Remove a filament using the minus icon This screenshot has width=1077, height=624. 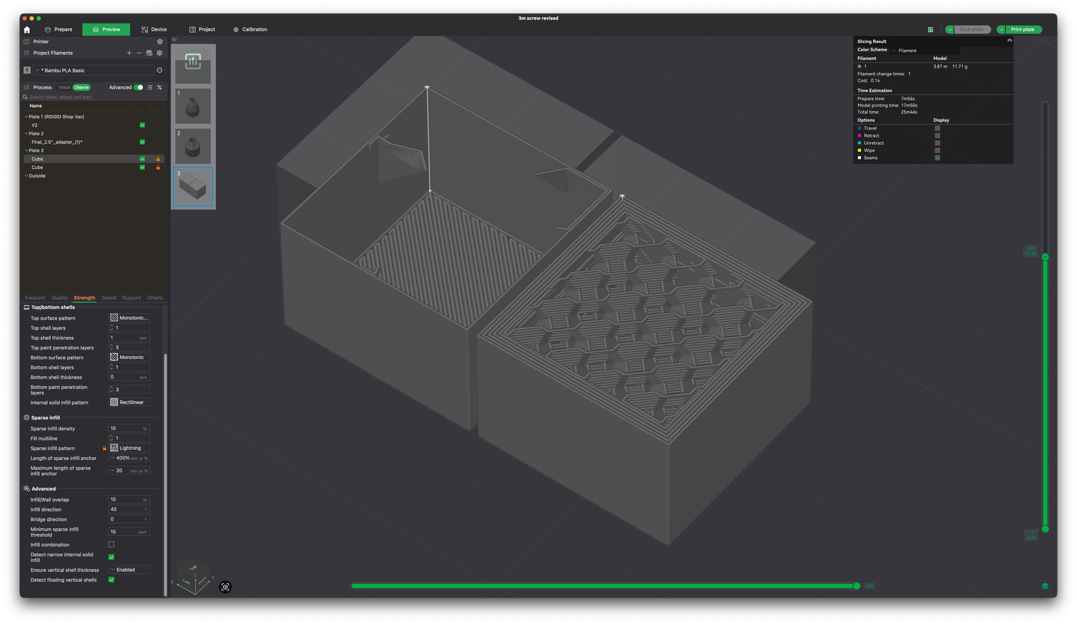coord(139,53)
